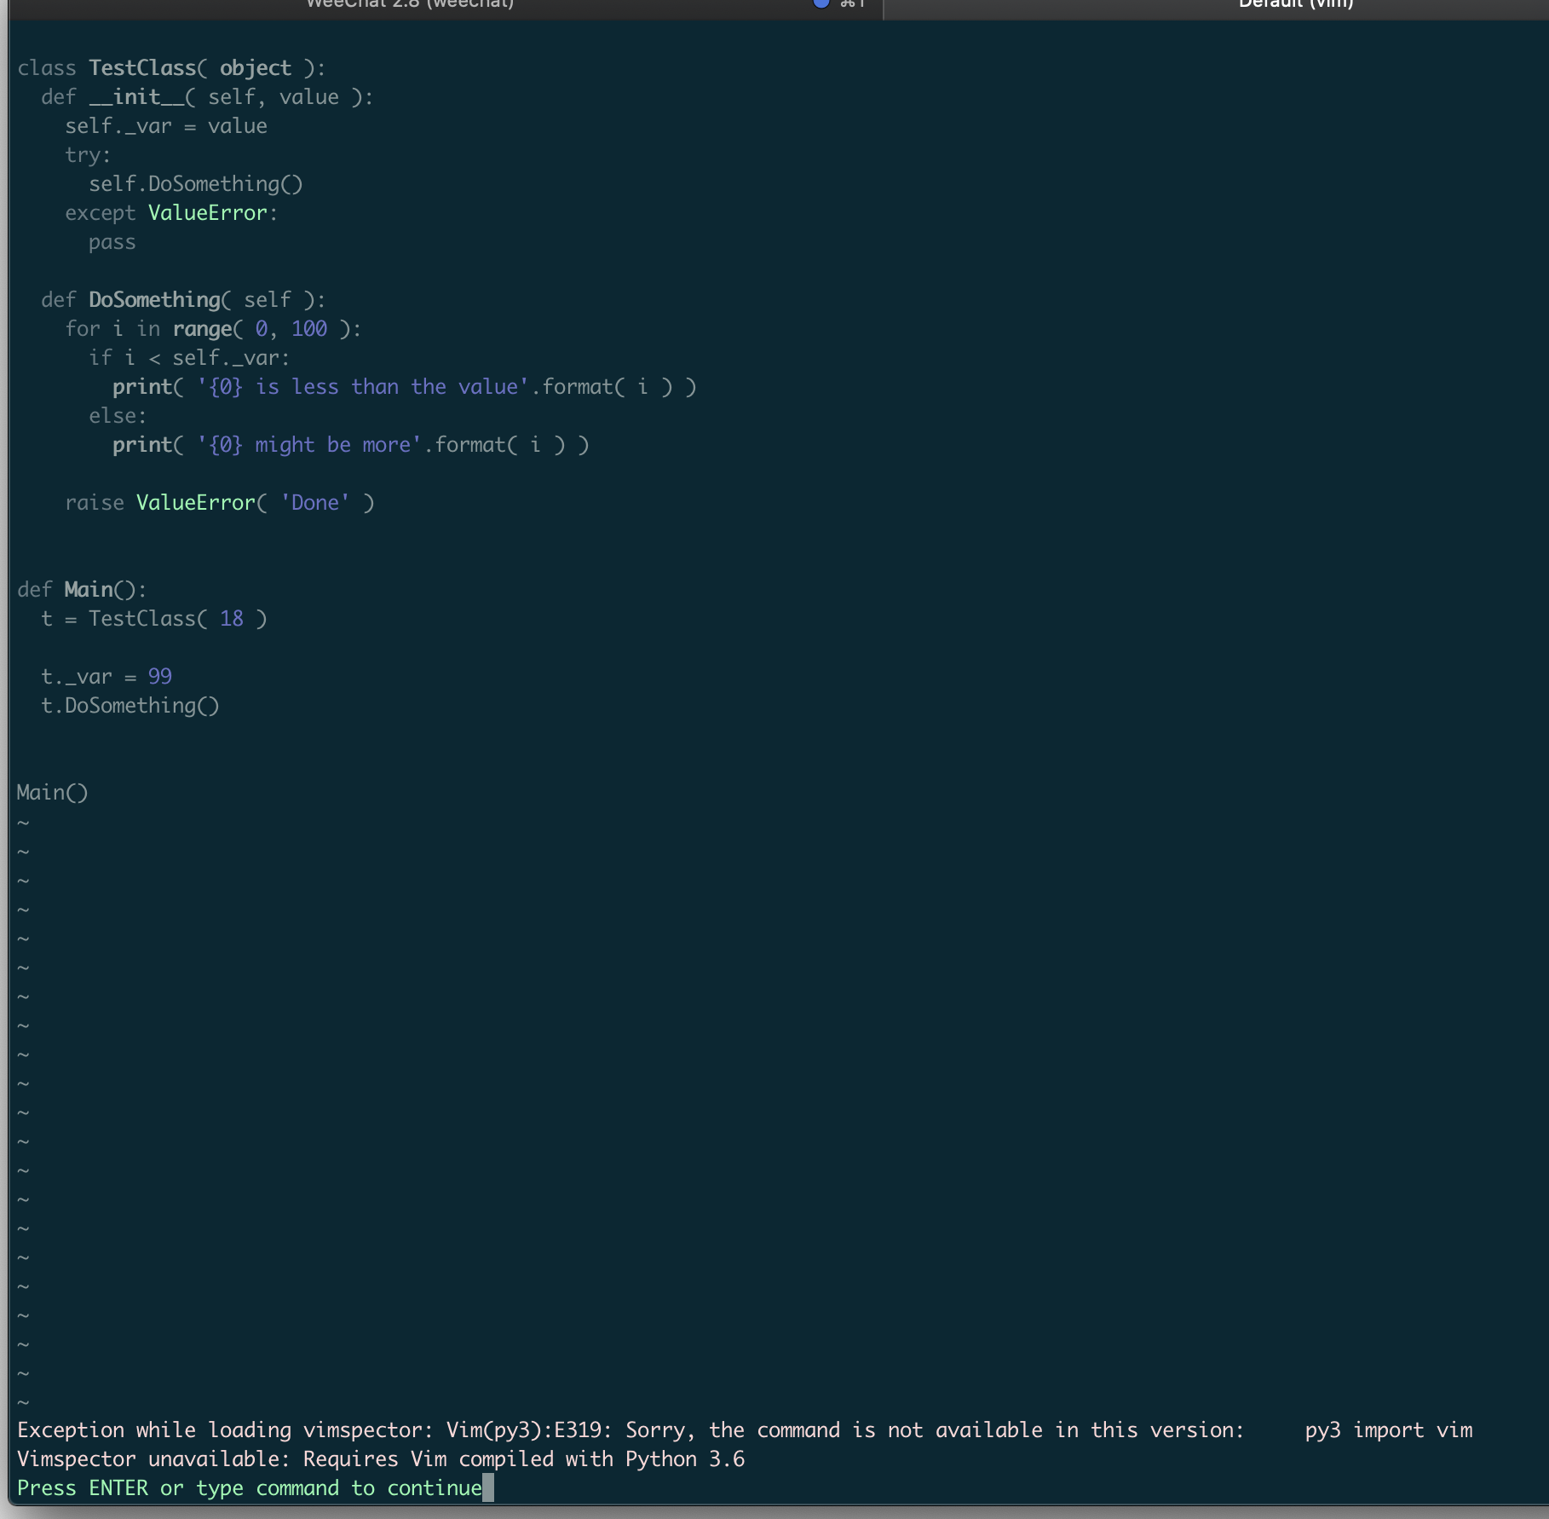Screen dimensions: 1549x1519
Task: Click the for i in range loop line
Action: [x=213, y=328]
